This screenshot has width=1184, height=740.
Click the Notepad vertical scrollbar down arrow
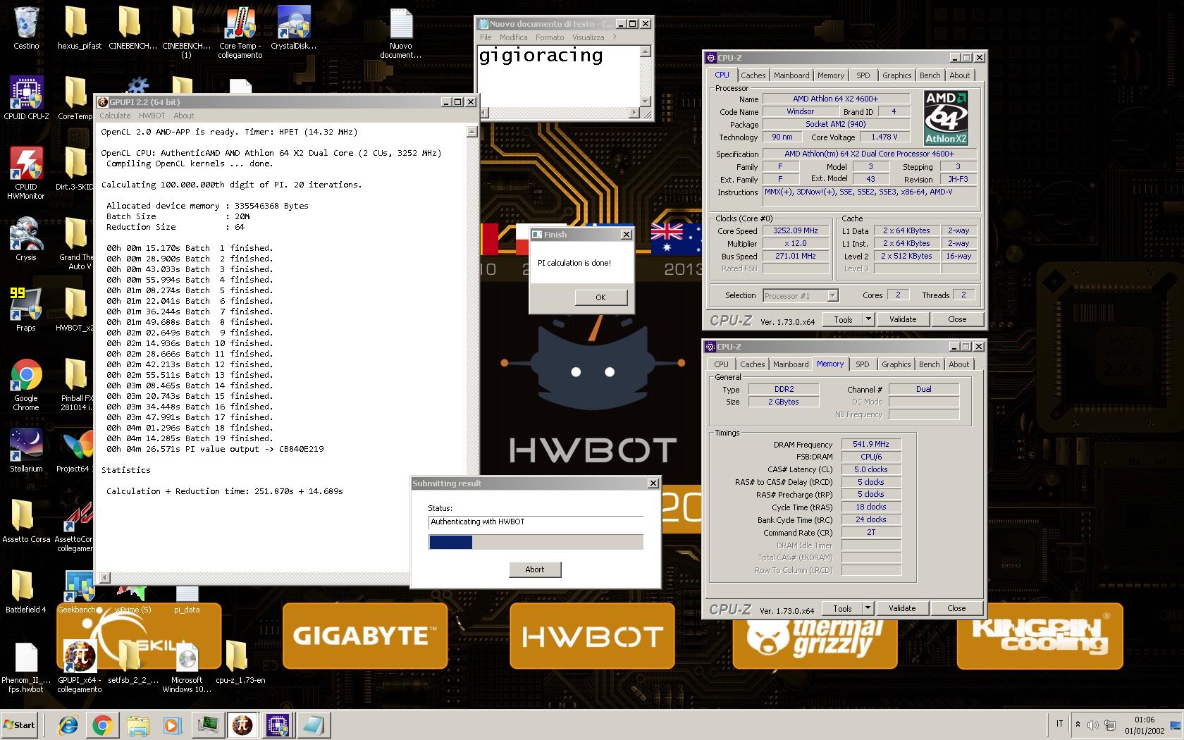coord(645,101)
